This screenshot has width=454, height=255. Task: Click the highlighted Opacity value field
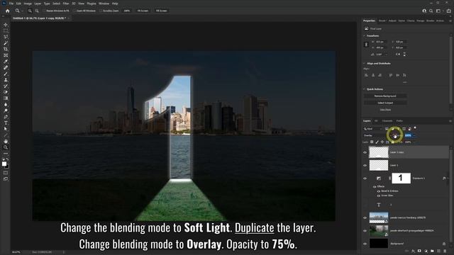point(408,135)
